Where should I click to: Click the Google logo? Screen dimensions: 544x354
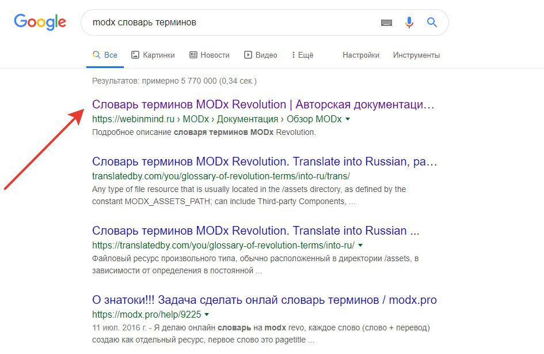[x=40, y=22]
